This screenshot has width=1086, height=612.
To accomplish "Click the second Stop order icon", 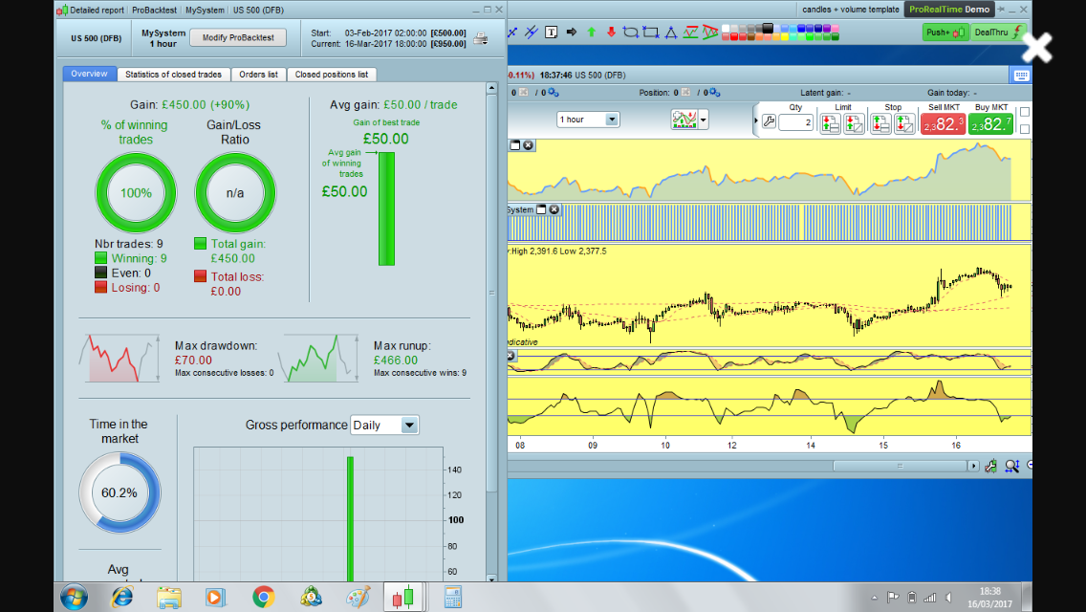I will pos(903,123).
